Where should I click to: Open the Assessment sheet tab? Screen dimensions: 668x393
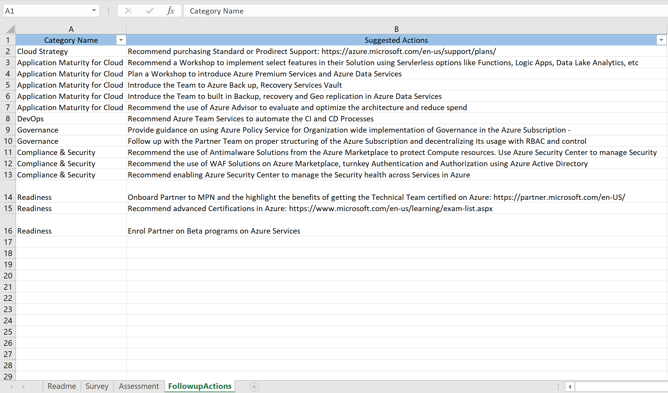point(139,386)
